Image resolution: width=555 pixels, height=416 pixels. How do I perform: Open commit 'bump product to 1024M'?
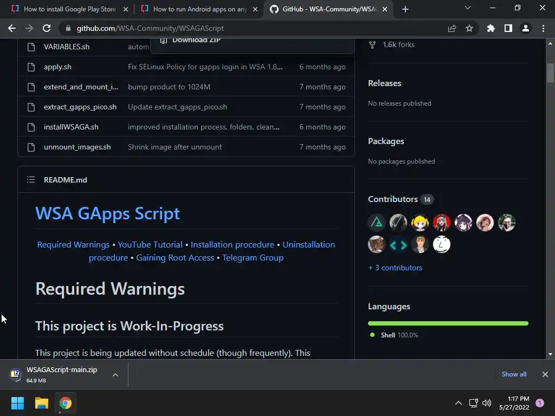tap(169, 87)
